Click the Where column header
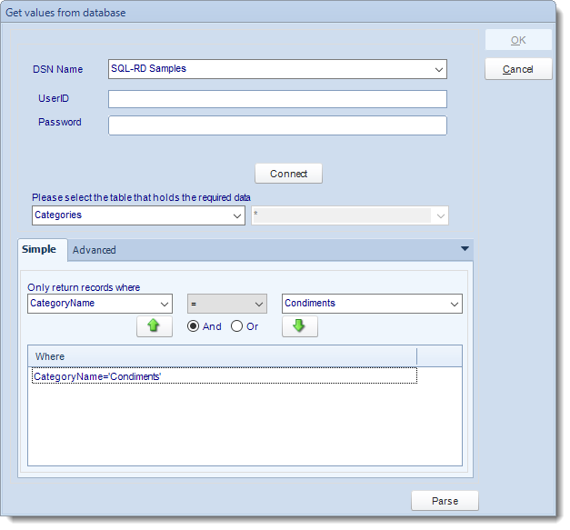 pos(222,356)
